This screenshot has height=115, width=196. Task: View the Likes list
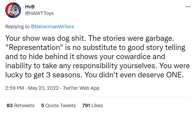point(97,106)
